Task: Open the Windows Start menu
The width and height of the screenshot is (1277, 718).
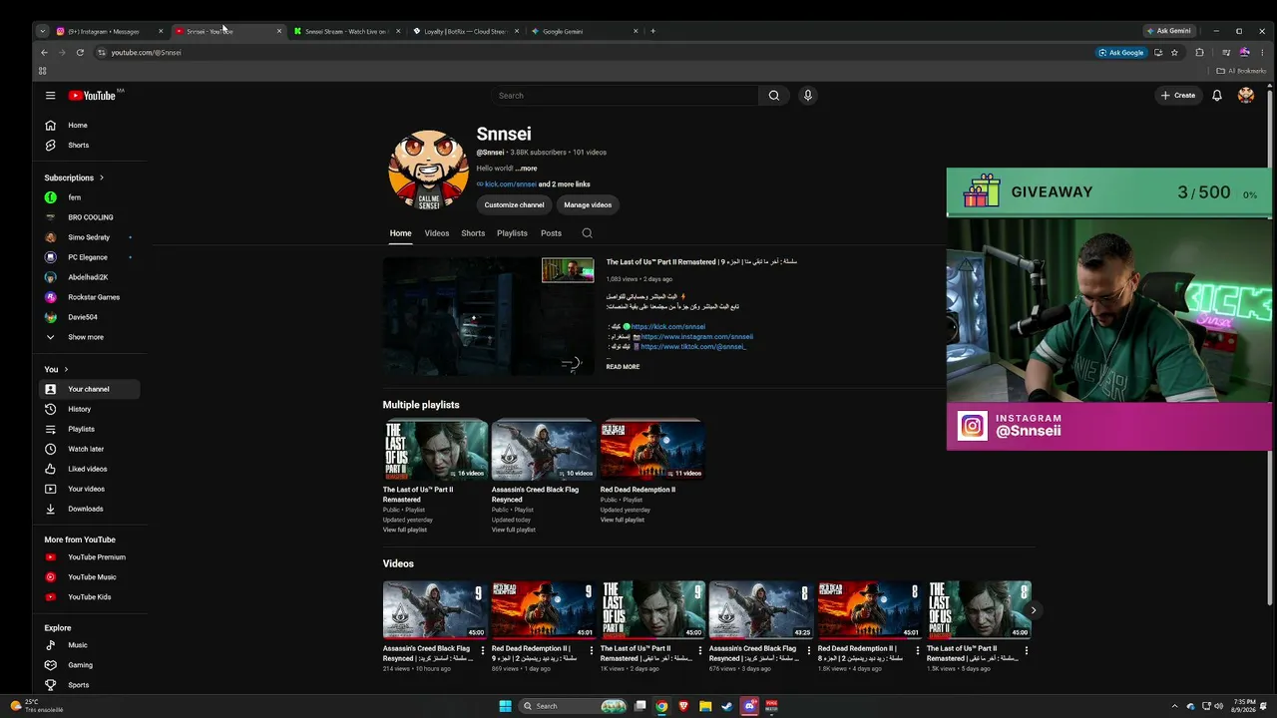Action: coord(505,706)
